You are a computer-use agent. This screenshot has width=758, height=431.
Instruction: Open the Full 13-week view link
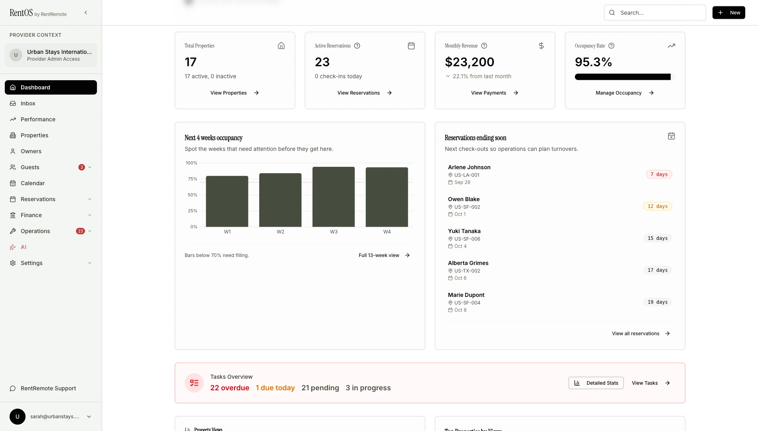(384, 255)
